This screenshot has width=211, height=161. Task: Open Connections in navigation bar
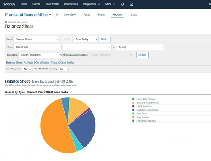71,4
